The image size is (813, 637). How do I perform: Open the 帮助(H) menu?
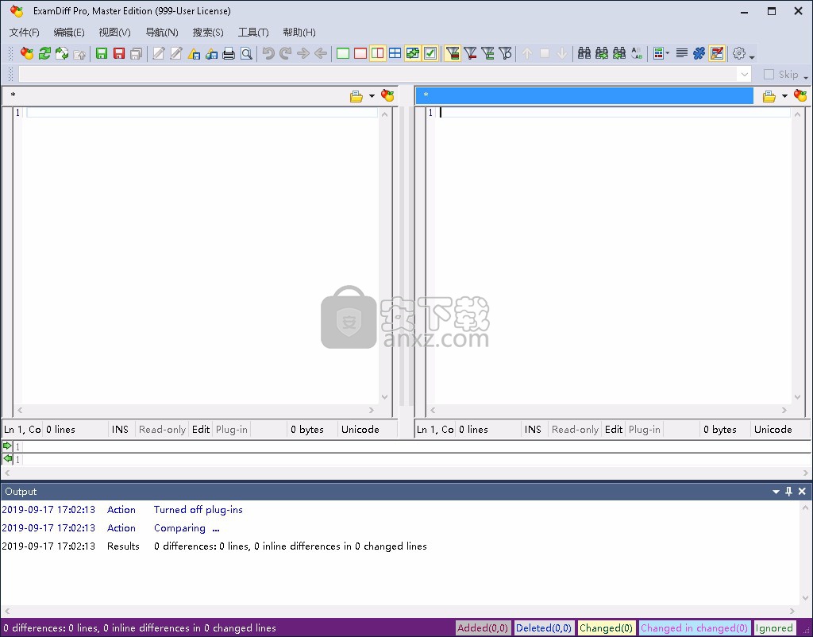(x=299, y=32)
